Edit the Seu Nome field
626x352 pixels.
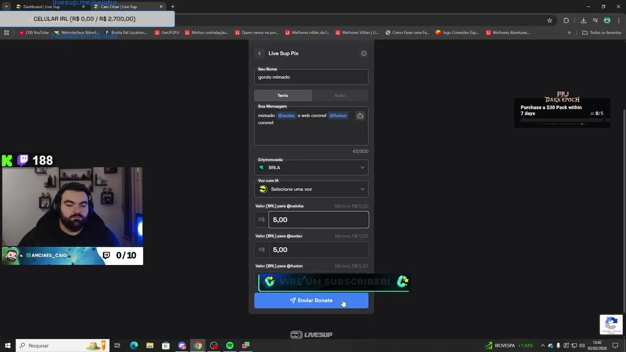(x=311, y=77)
